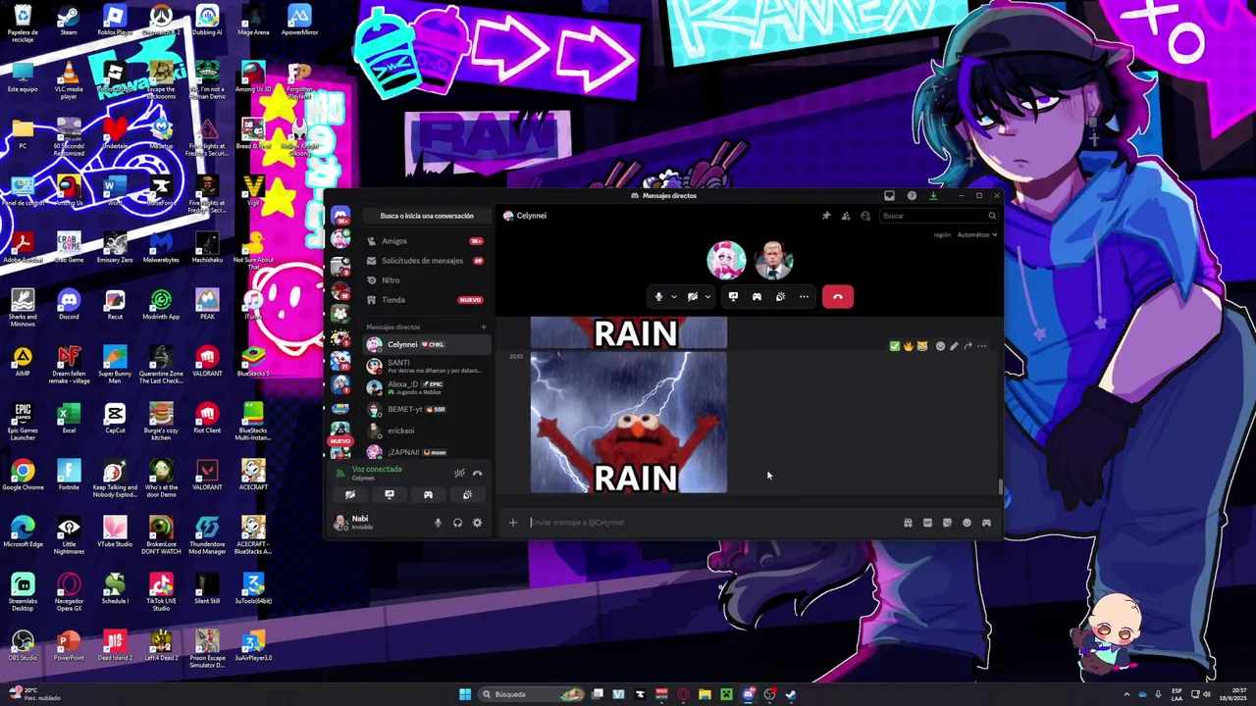
Task: Open Steam from the taskbar
Action: tap(791, 694)
